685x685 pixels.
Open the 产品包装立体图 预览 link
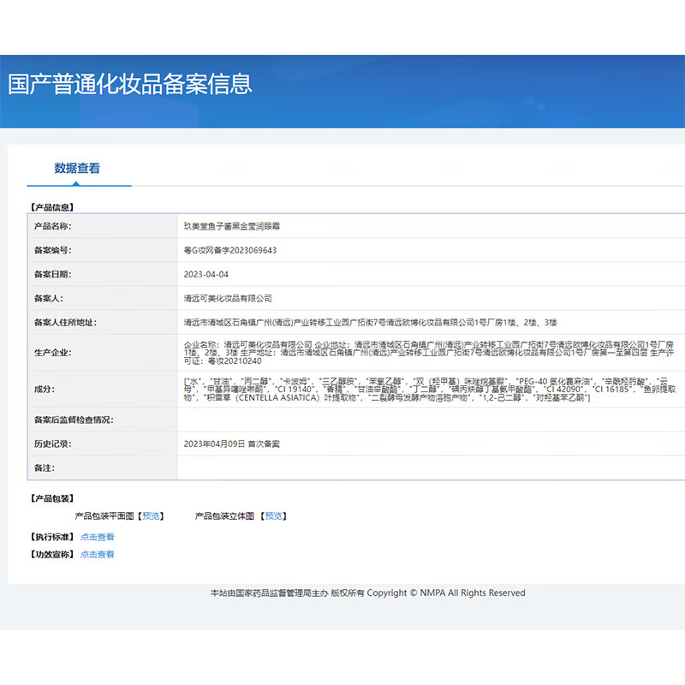pos(273,515)
